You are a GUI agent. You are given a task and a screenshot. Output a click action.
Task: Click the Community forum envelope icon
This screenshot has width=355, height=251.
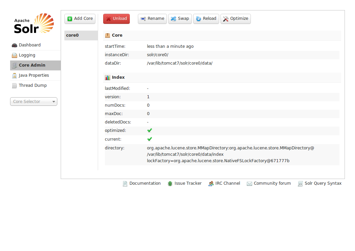[x=249, y=184]
